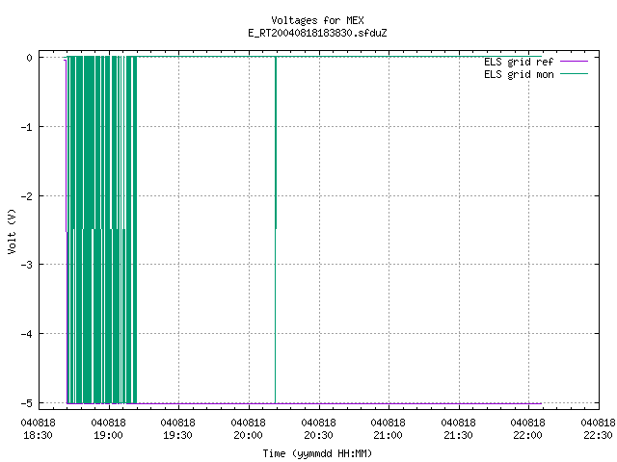Click the y-axis tick label 0
617x462 pixels.
click(30, 58)
